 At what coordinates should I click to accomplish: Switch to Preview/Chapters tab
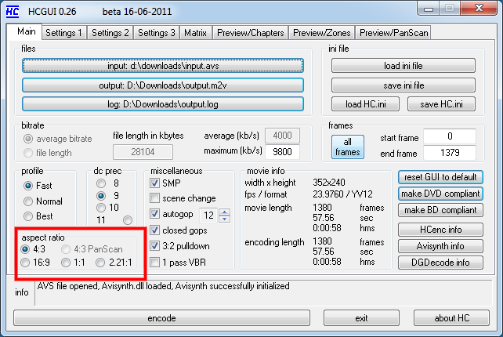(x=250, y=33)
